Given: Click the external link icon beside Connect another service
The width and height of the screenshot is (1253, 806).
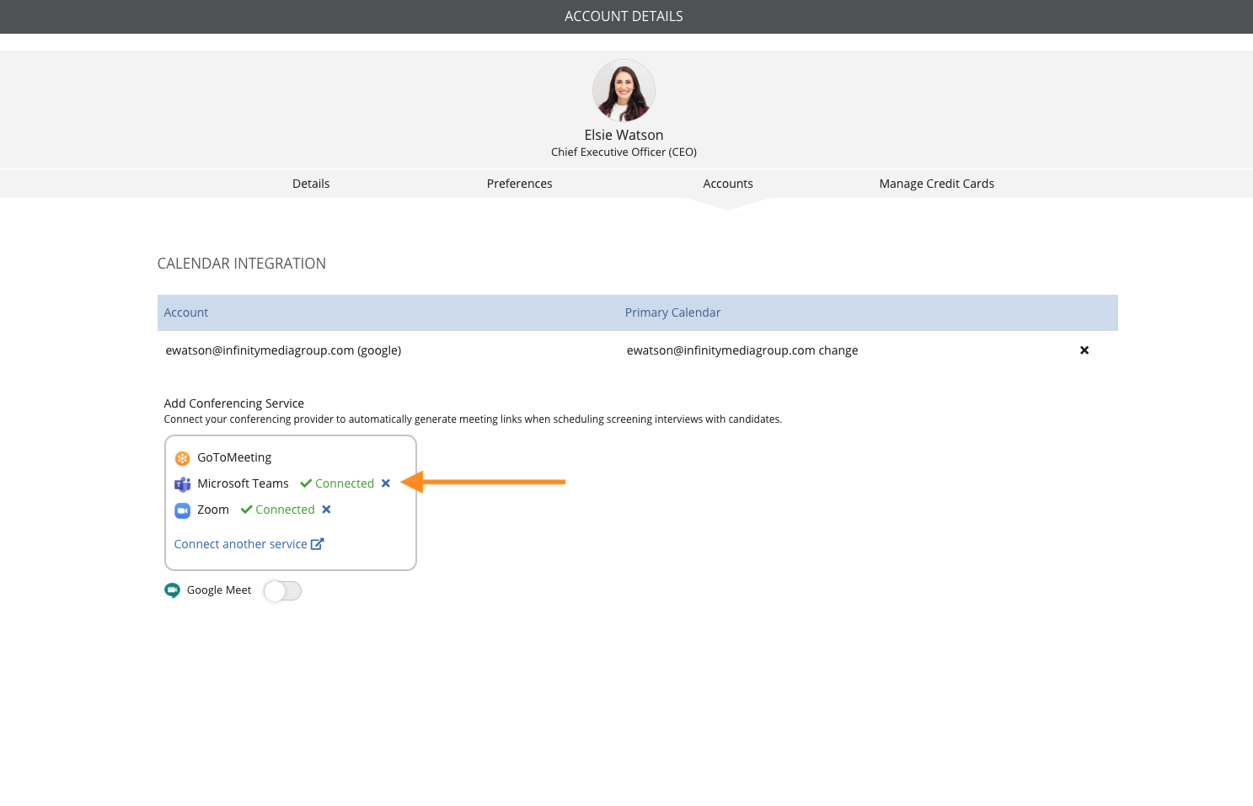Looking at the screenshot, I should click(317, 544).
